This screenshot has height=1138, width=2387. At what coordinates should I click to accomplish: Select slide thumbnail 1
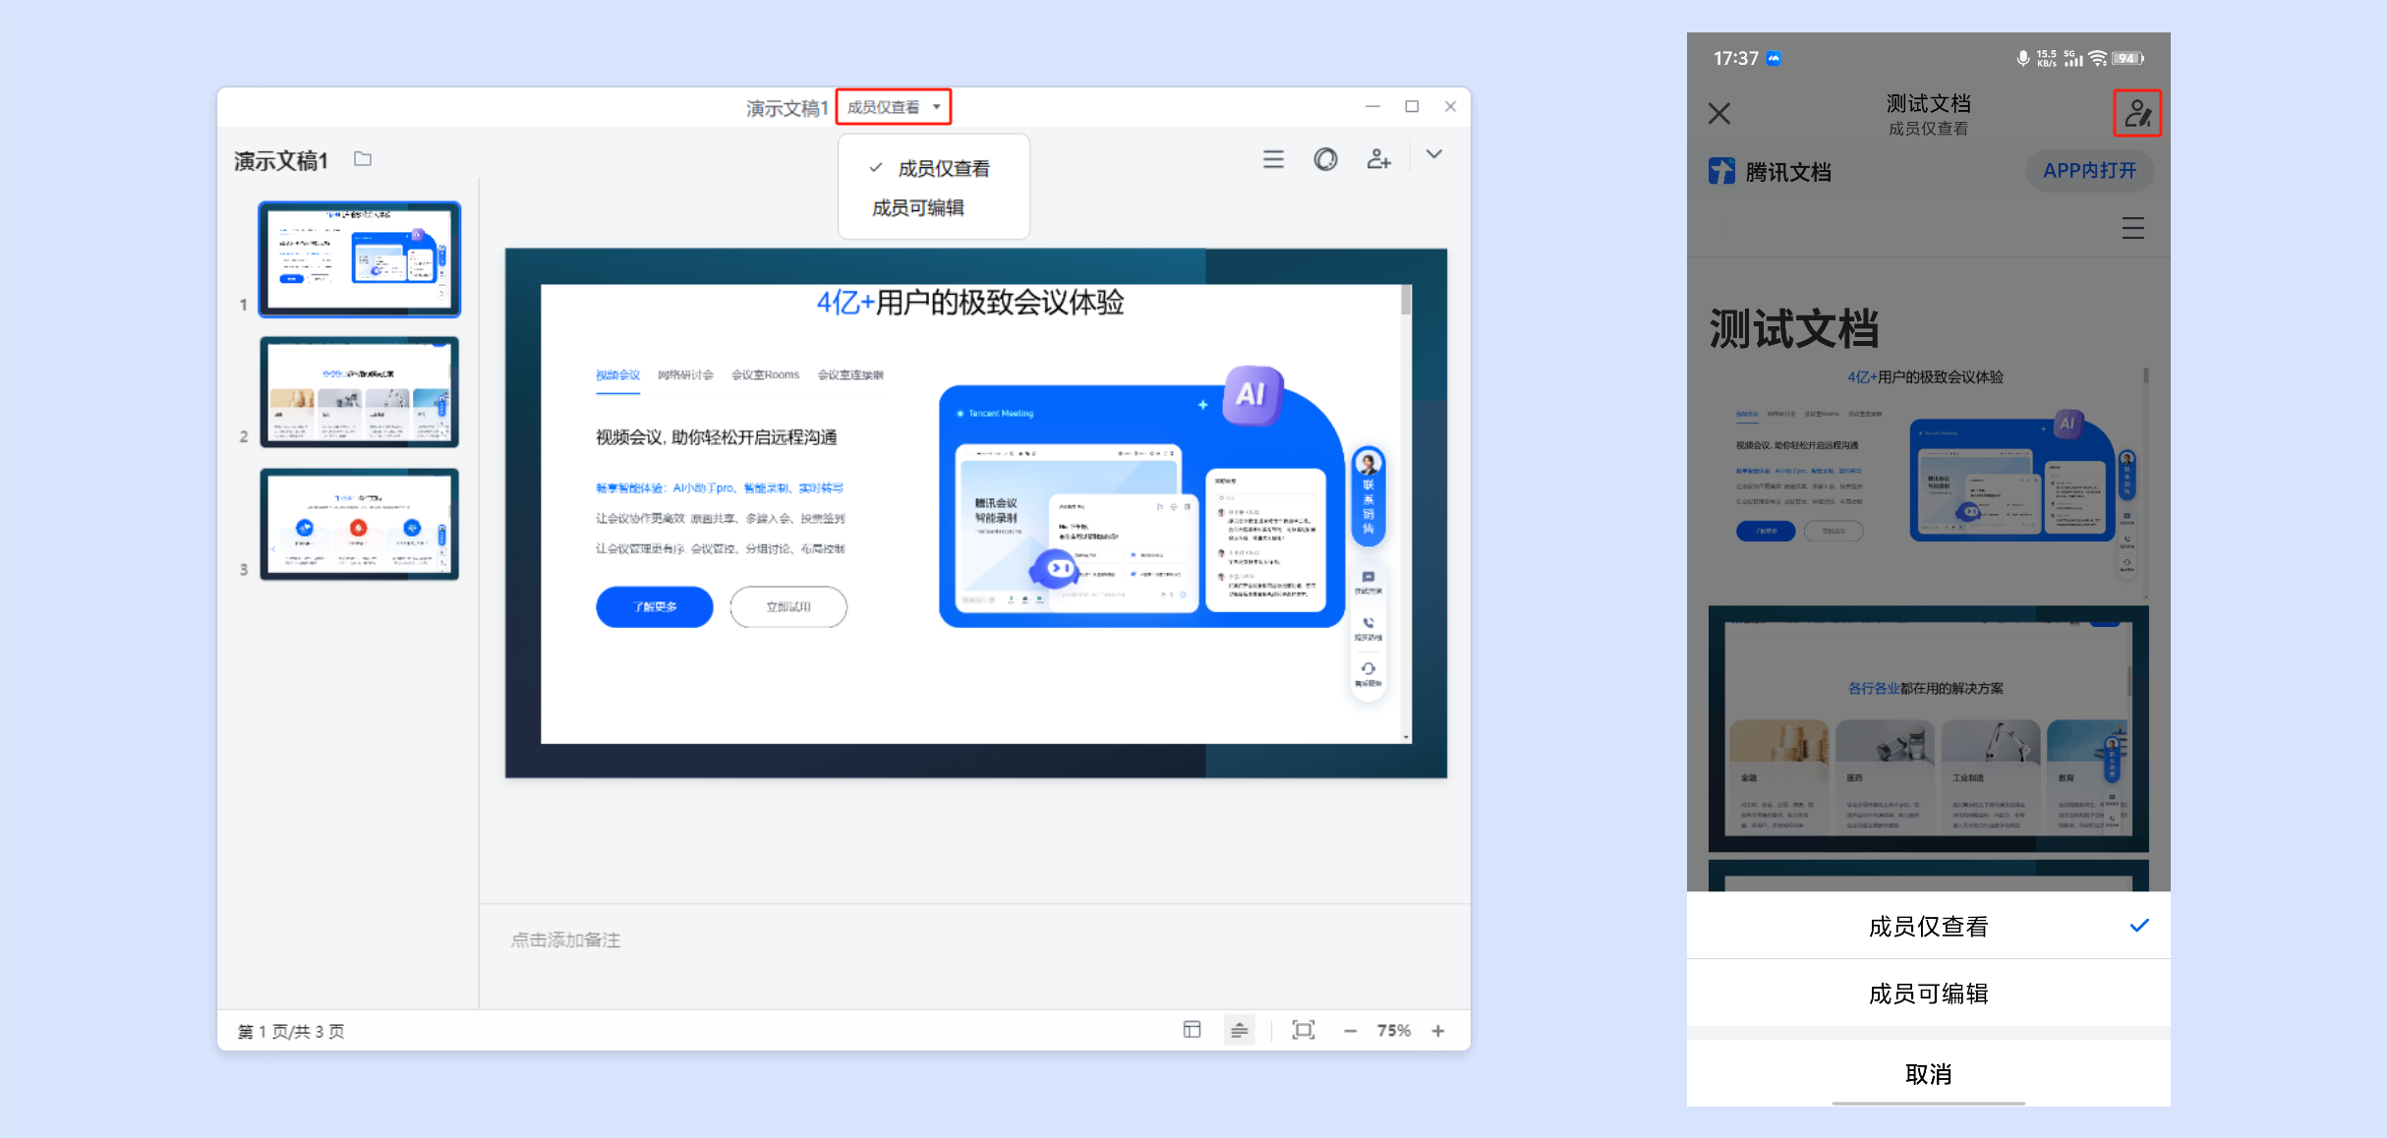359,259
